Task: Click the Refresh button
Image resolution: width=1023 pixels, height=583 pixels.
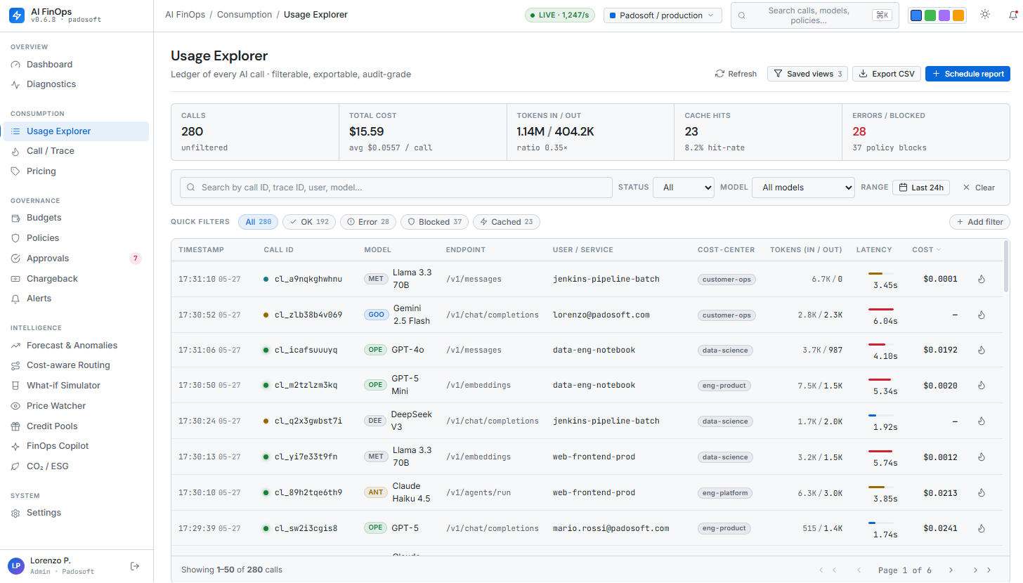Action: point(736,74)
